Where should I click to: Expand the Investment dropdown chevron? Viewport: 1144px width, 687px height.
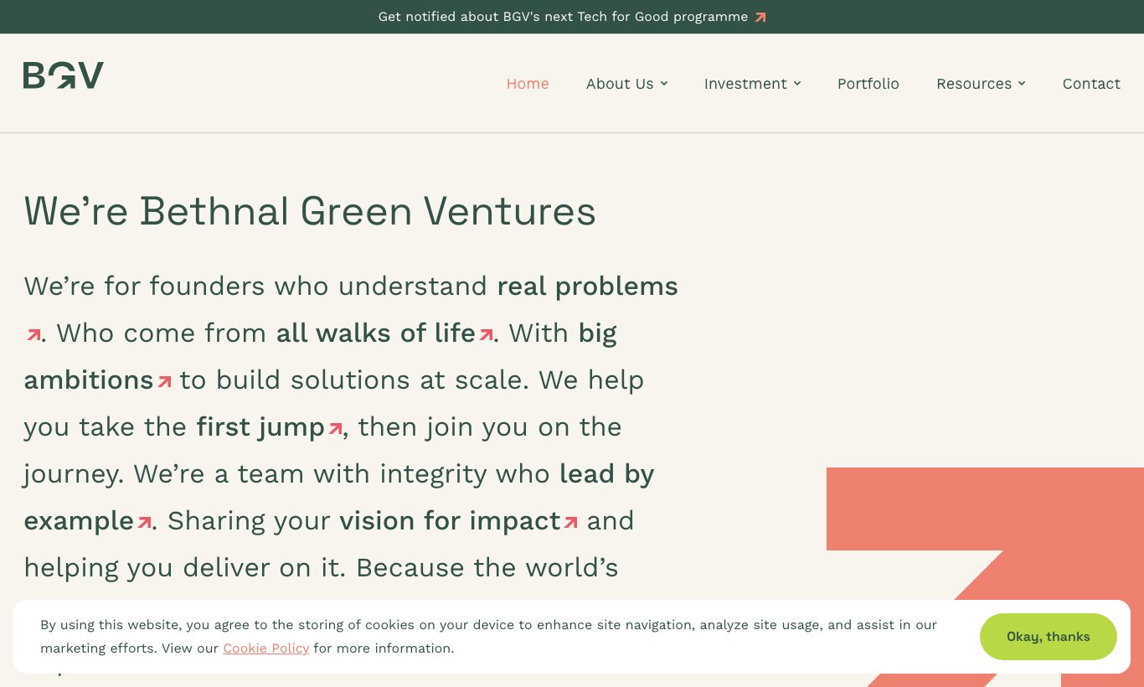[797, 83]
